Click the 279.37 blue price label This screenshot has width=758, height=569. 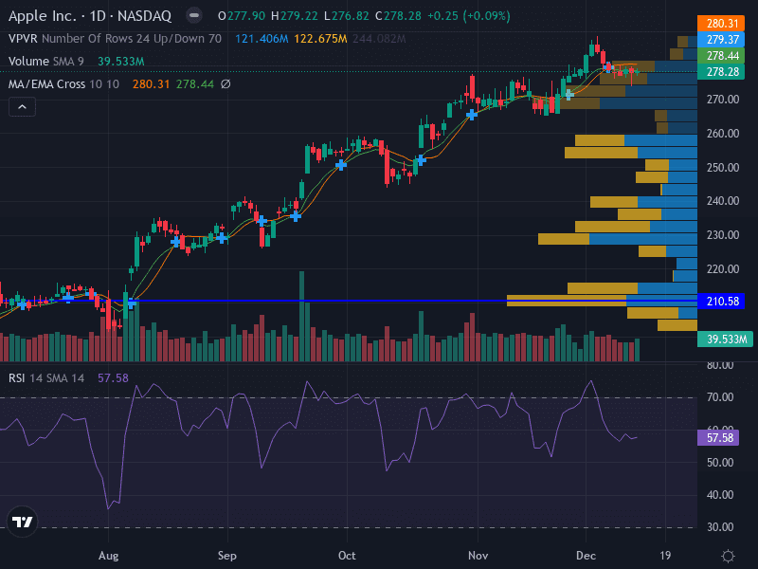[721, 39]
